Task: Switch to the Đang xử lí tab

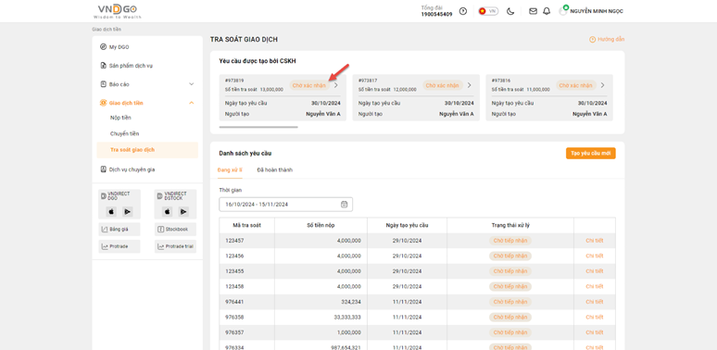Action: tap(230, 170)
